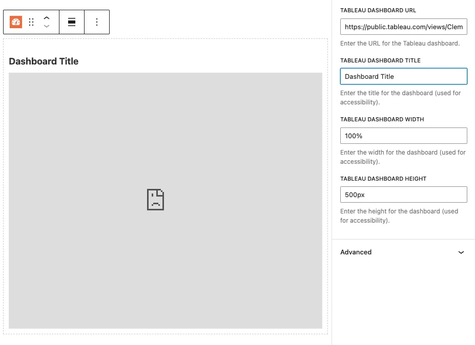Screen dimensions: 475x345
Task: Click the Dashboard Title settings input
Action: 403,76
